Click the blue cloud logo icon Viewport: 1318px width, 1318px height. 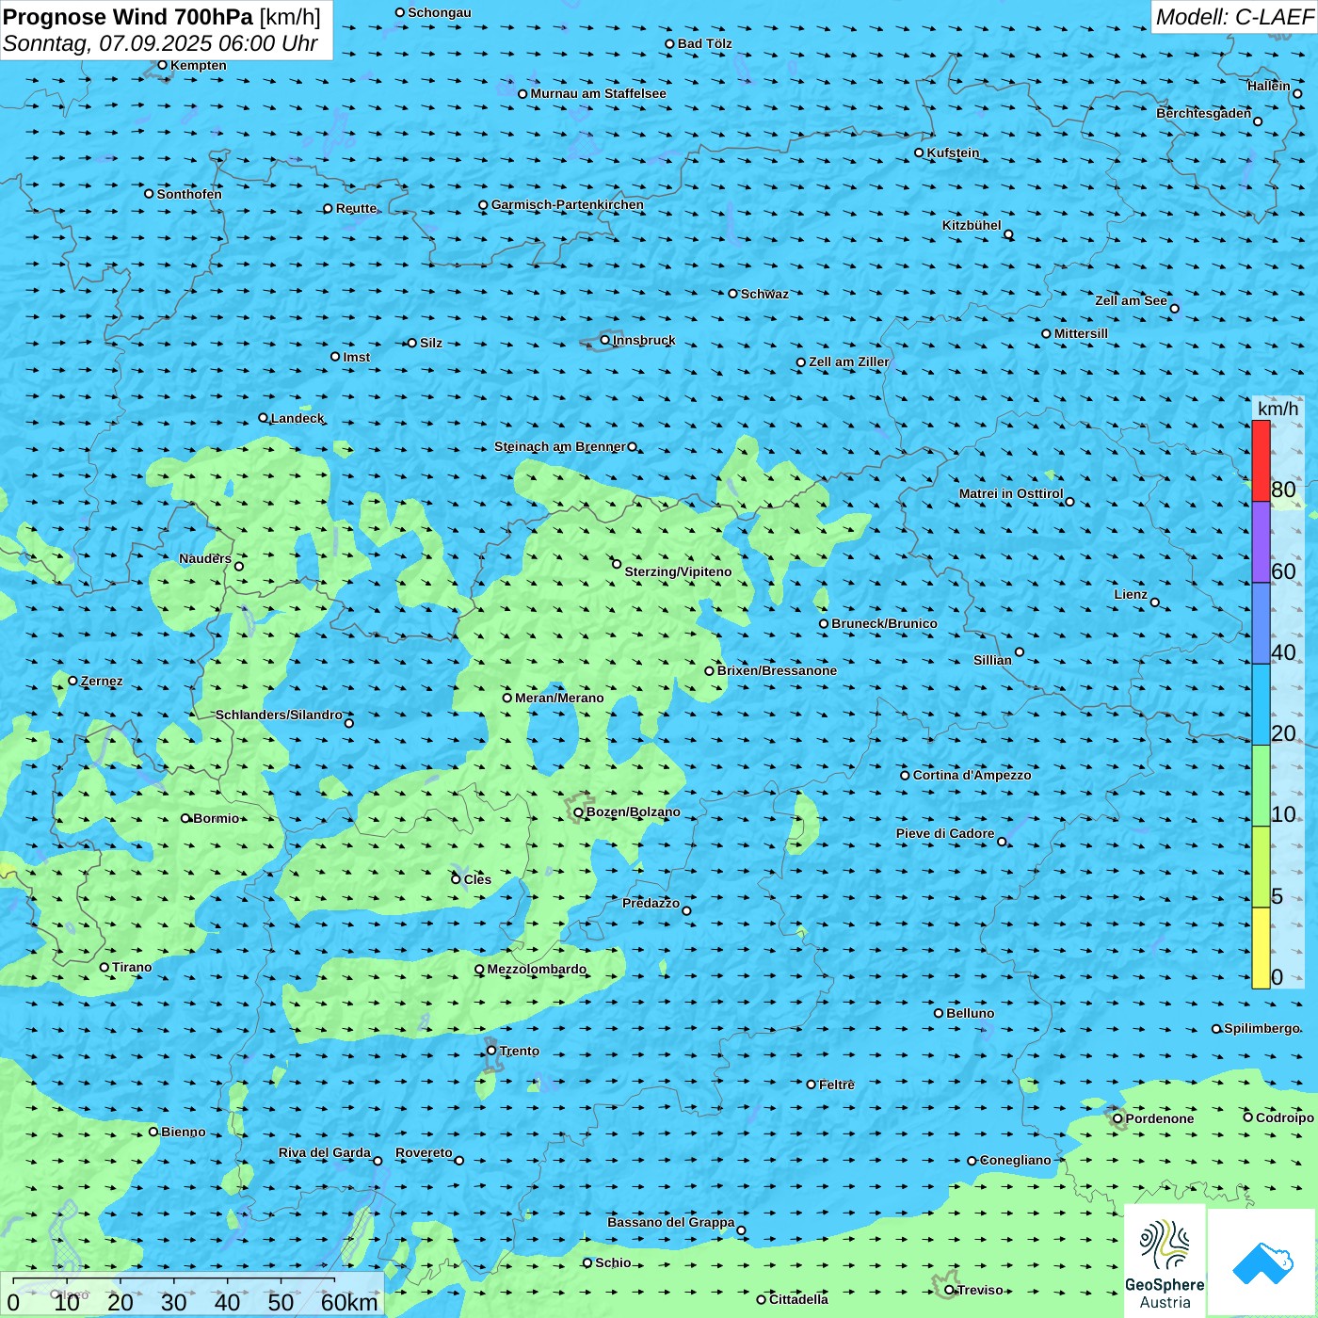[x=1262, y=1263]
